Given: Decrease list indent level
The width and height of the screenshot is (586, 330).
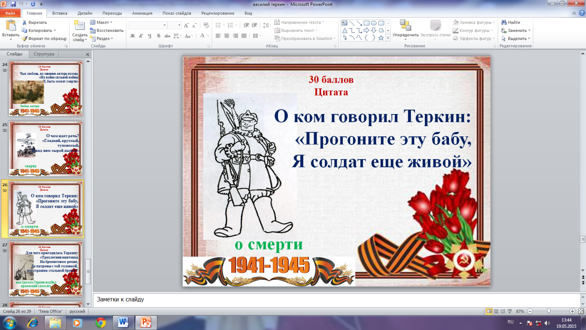Looking at the screenshot, I should coord(247,25).
